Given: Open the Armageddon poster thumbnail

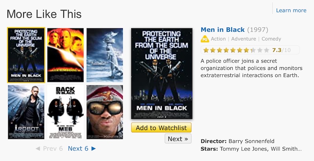Looking at the screenshot, I should pyautogui.click(x=65, y=55).
